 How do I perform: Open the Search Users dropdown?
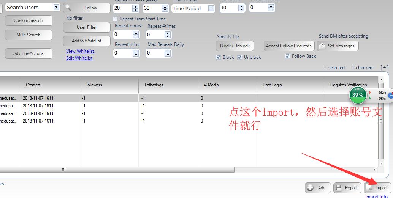point(56,7)
